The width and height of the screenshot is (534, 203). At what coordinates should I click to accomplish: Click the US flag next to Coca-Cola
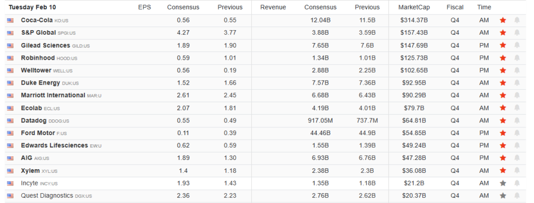pos(10,21)
